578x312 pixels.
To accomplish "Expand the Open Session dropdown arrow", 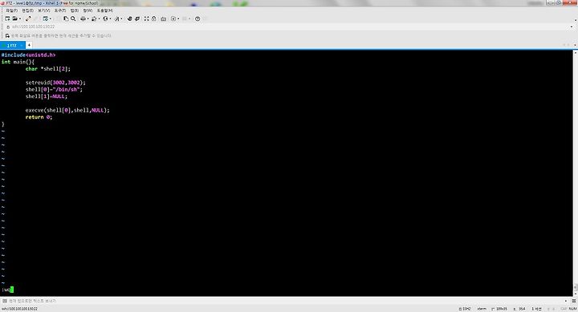I will click(x=20, y=18).
